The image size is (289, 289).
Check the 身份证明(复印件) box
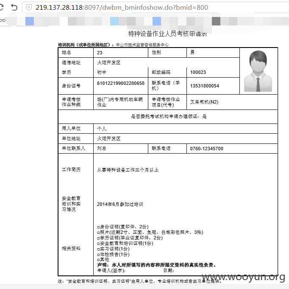(98, 227)
